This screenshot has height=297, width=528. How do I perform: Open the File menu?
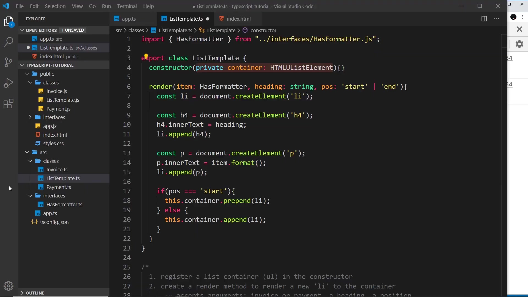tap(20, 6)
